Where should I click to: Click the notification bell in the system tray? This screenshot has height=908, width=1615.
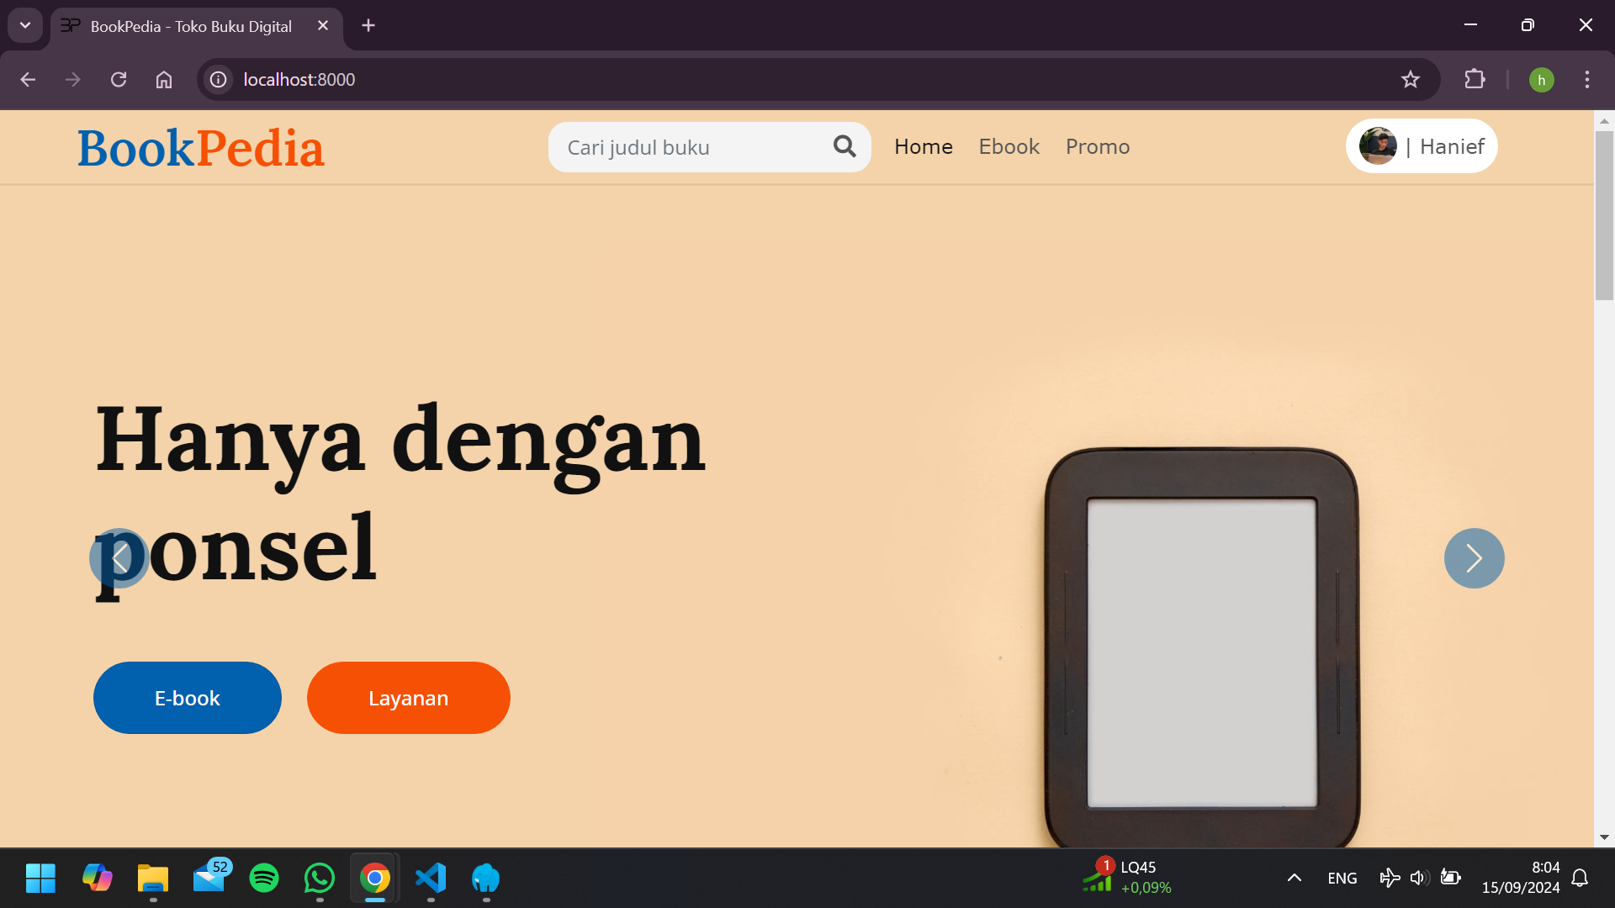point(1580,877)
